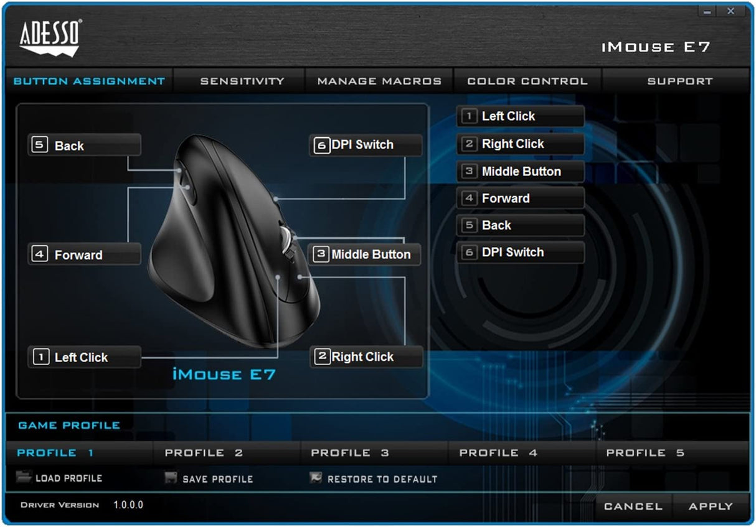The width and height of the screenshot is (756, 527).
Task: Select button 5 Back in the assignment list
Action: [x=520, y=225]
